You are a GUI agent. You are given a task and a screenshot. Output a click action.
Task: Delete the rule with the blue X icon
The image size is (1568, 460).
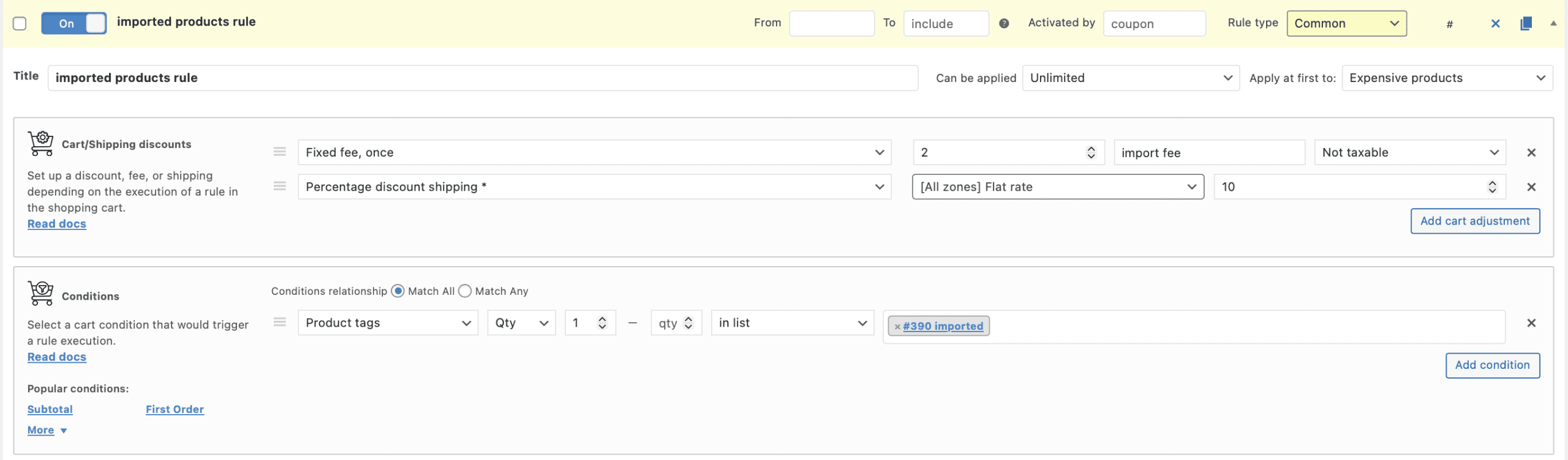point(1495,24)
